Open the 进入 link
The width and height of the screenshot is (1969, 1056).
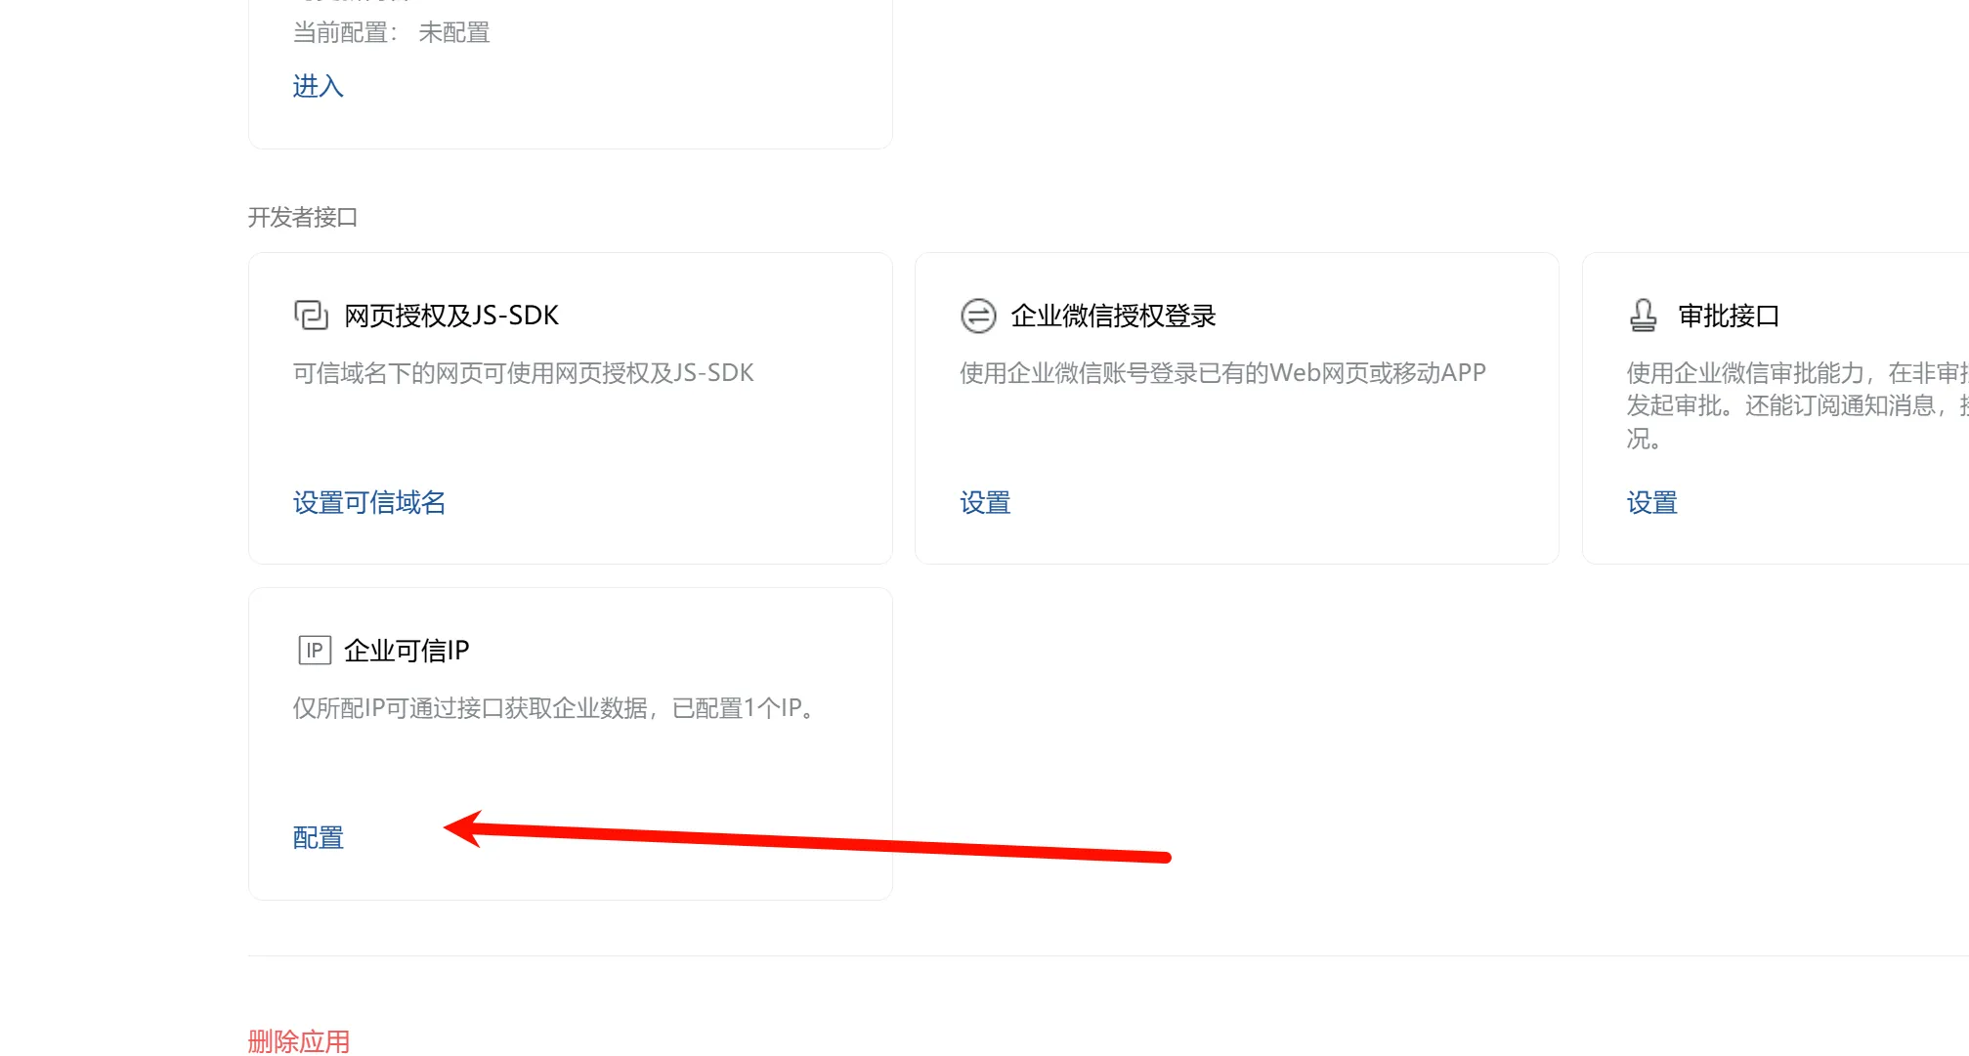pyautogui.click(x=318, y=87)
